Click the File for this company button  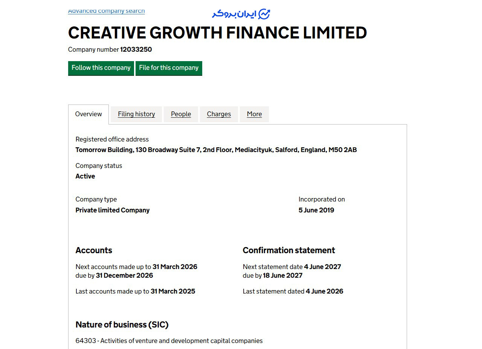(169, 68)
